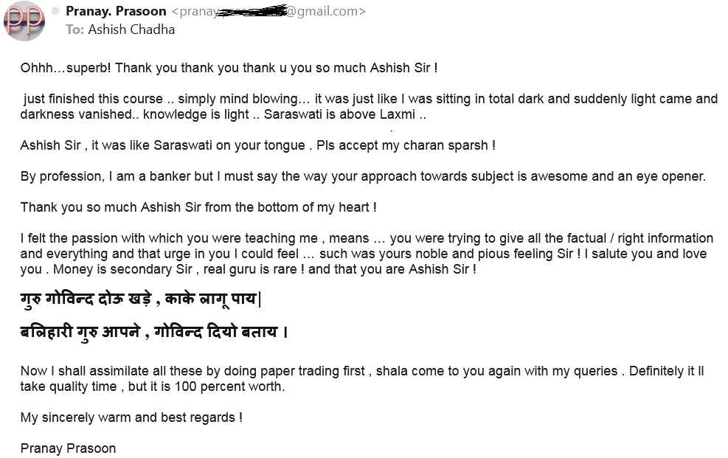Image resolution: width=728 pixels, height=458 pixels.
Task: Click 'Thank you so much Ashish Sir' heart line
Action: tap(198, 207)
